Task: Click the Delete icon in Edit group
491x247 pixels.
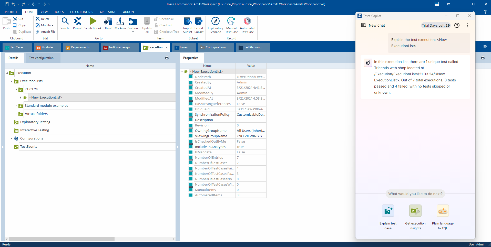Action: coord(38,19)
